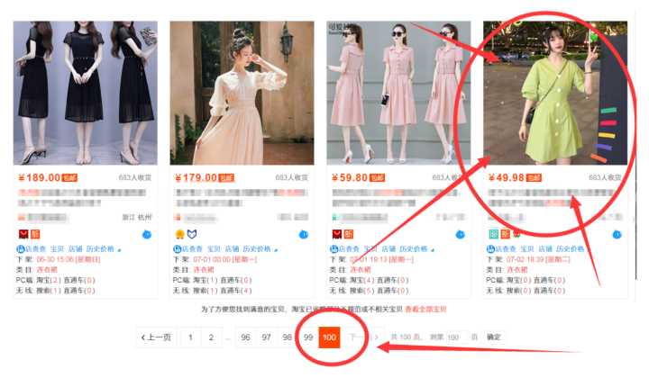Open 历史价格 link under the ¥189.00 item

tap(100, 249)
